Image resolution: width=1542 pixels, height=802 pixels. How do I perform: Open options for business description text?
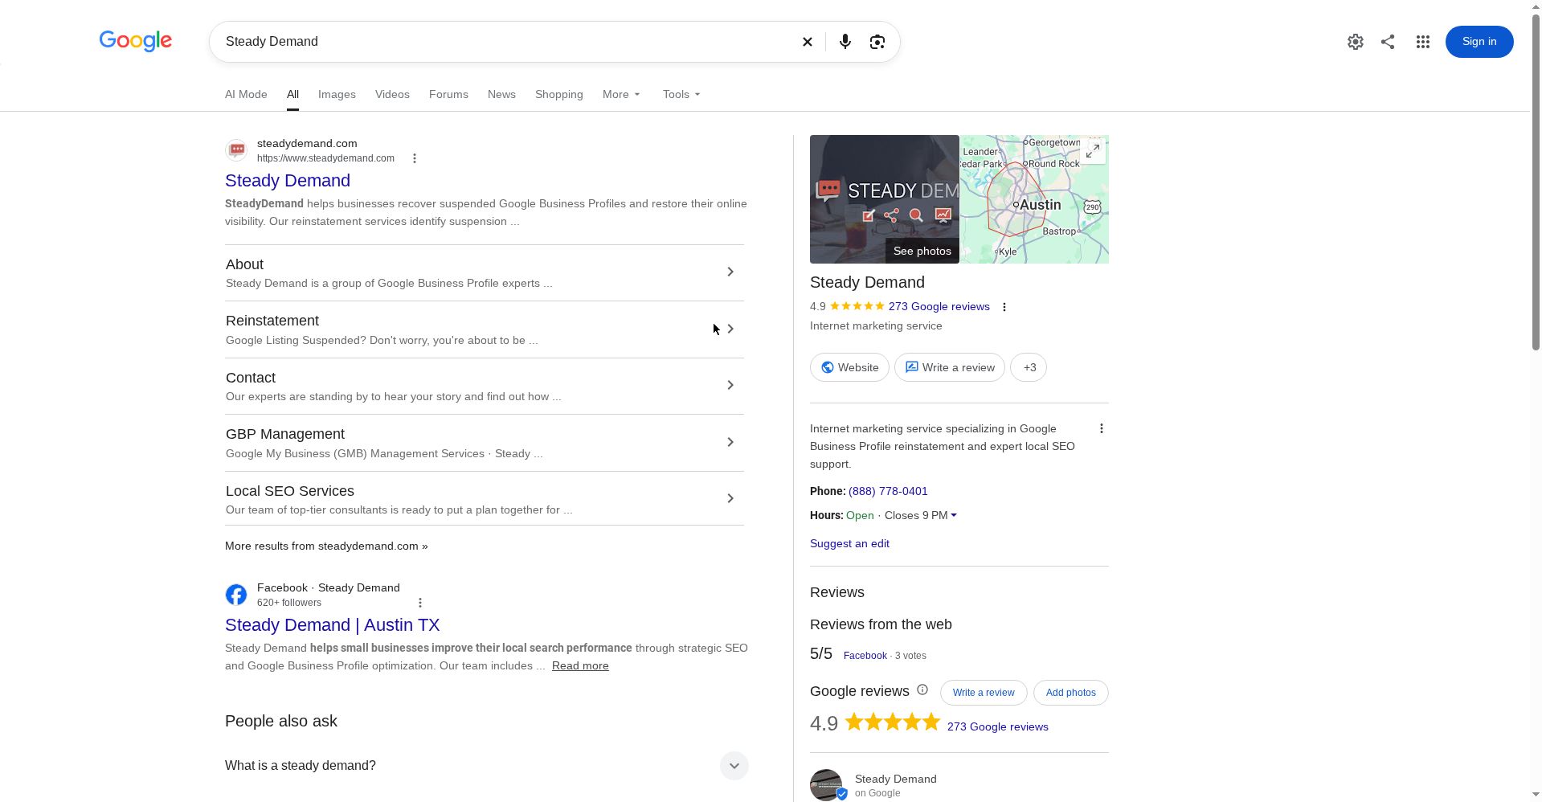(x=1102, y=429)
